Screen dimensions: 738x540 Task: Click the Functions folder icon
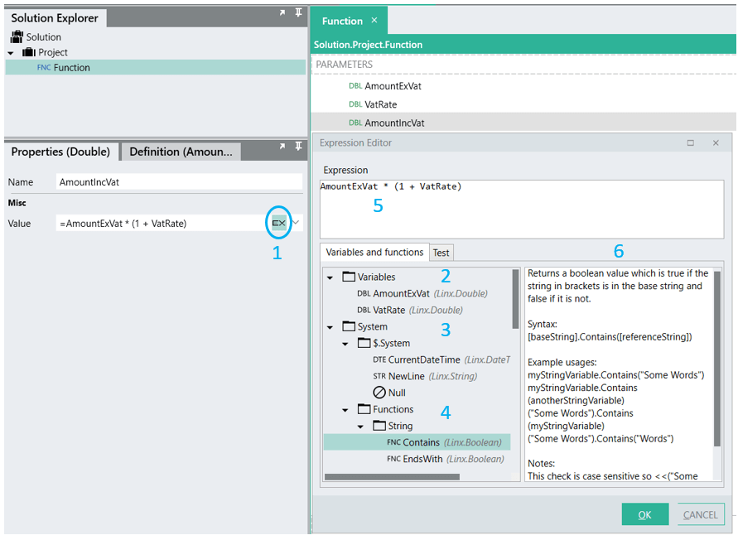[364, 408]
